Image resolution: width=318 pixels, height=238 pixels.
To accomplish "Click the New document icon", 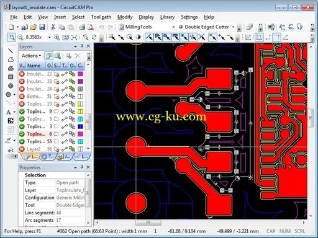I will [x=11, y=27].
